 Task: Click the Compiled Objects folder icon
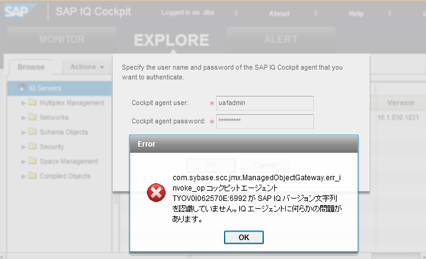click(x=32, y=175)
